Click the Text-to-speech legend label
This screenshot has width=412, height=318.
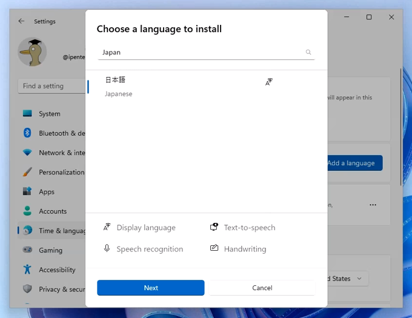(250, 227)
